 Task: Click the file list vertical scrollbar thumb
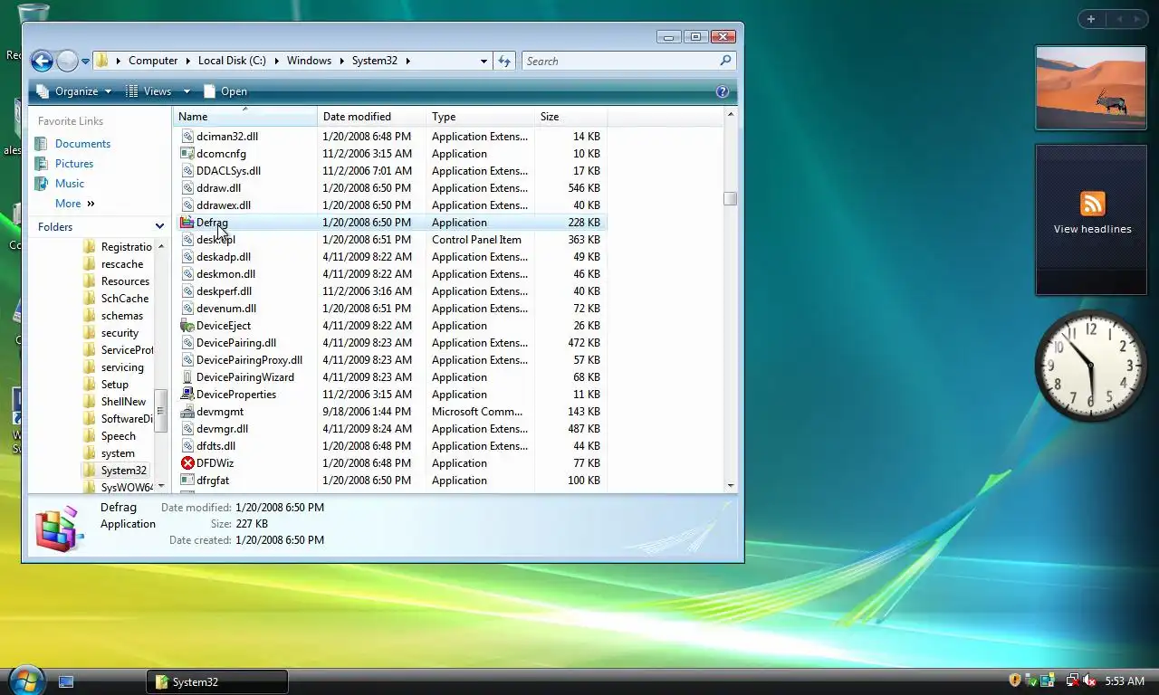730,198
